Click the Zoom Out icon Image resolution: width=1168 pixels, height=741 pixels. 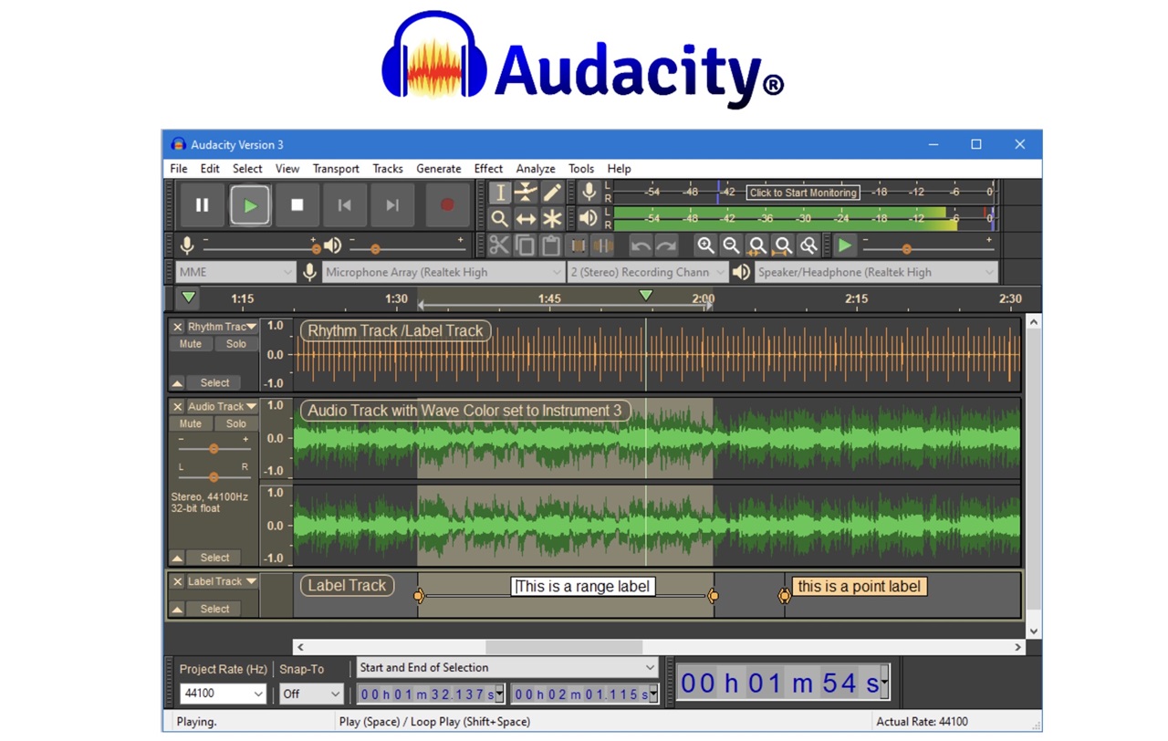731,245
